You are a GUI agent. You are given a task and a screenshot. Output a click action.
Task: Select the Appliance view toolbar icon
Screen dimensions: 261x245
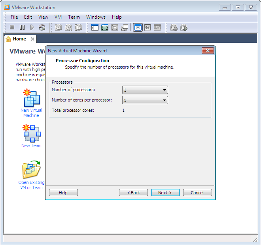[x=148, y=27]
